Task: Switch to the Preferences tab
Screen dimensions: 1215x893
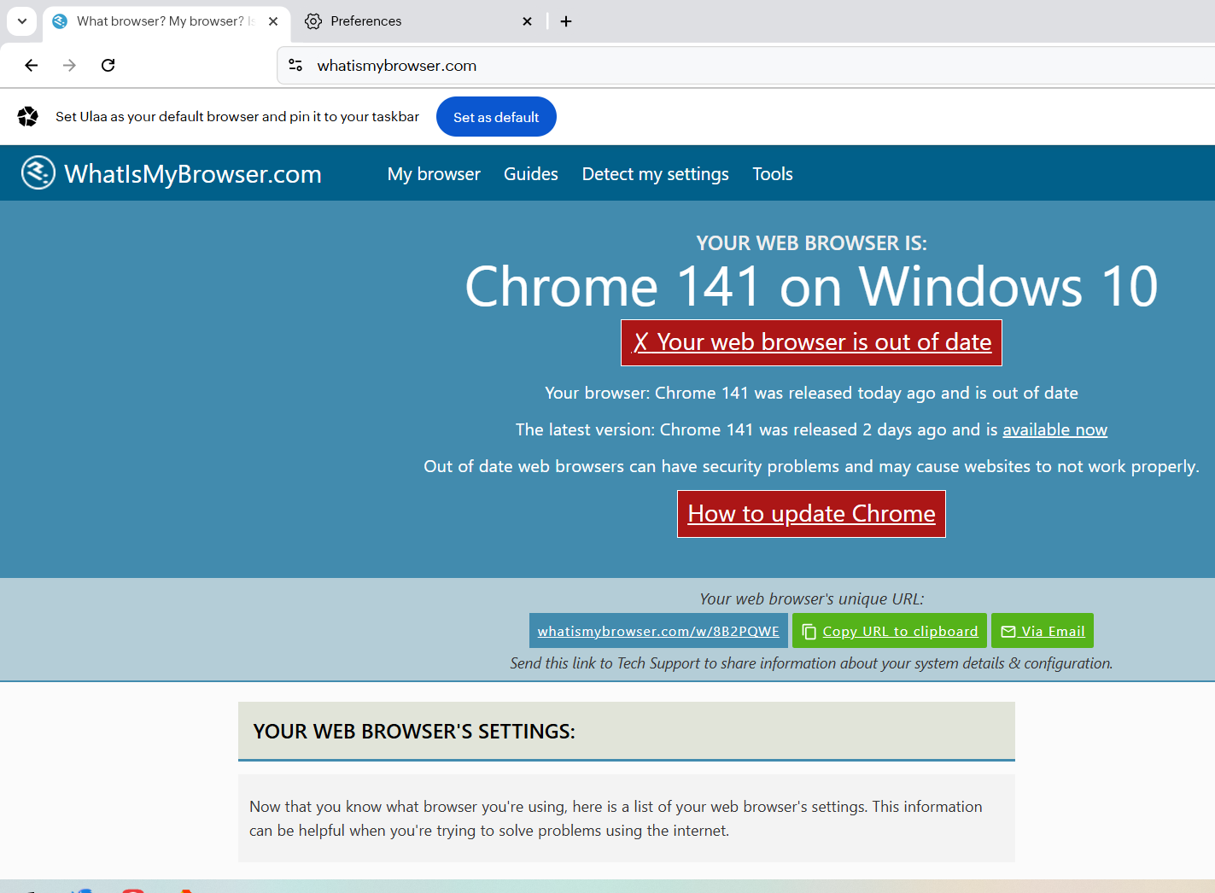Action: click(365, 21)
